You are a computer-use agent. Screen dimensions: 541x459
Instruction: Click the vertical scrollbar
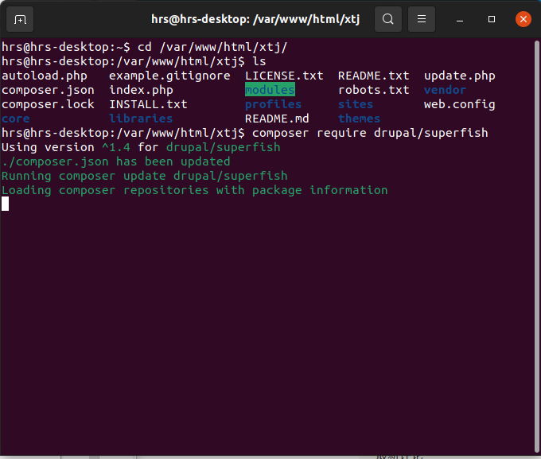click(536, 247)
